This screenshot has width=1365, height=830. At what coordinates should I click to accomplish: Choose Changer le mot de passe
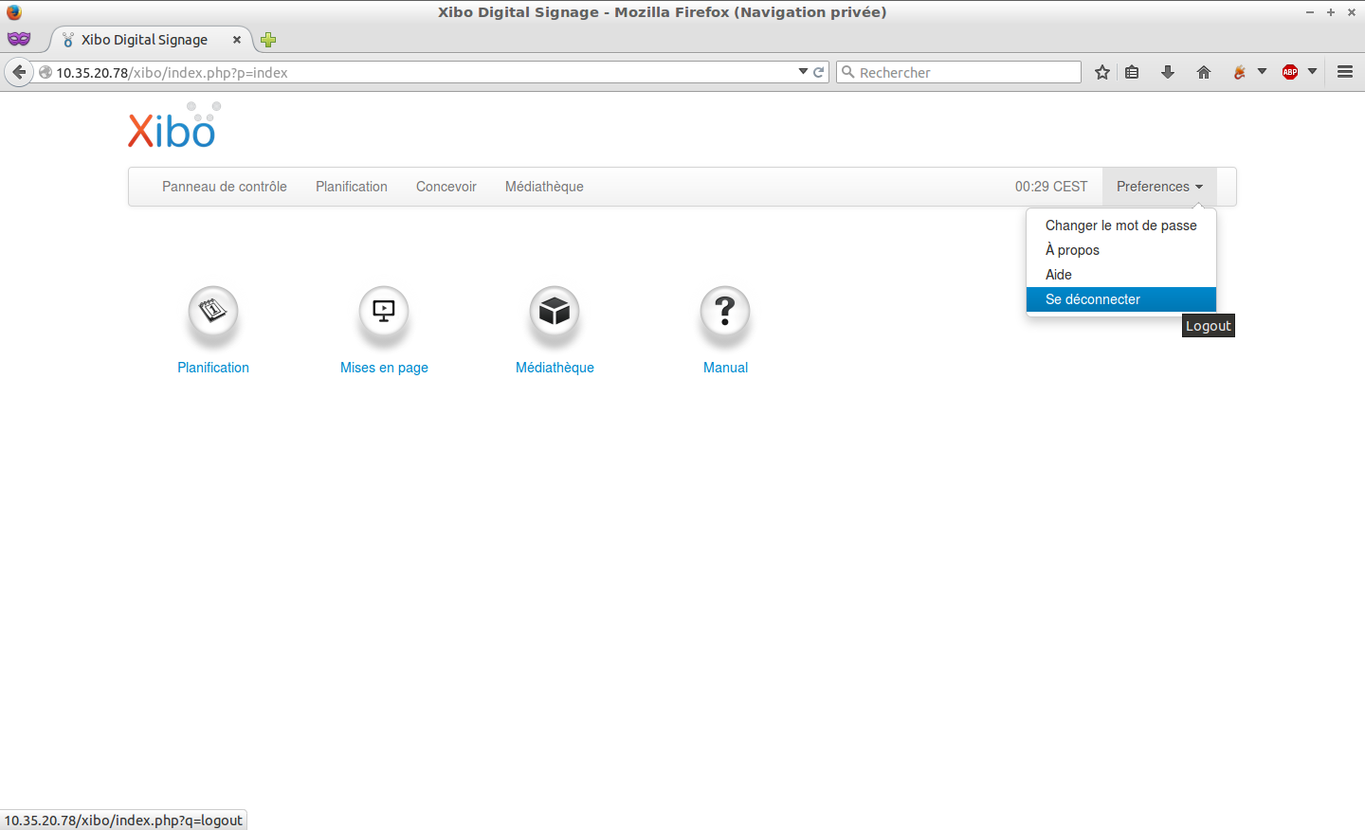(1120, 226)
